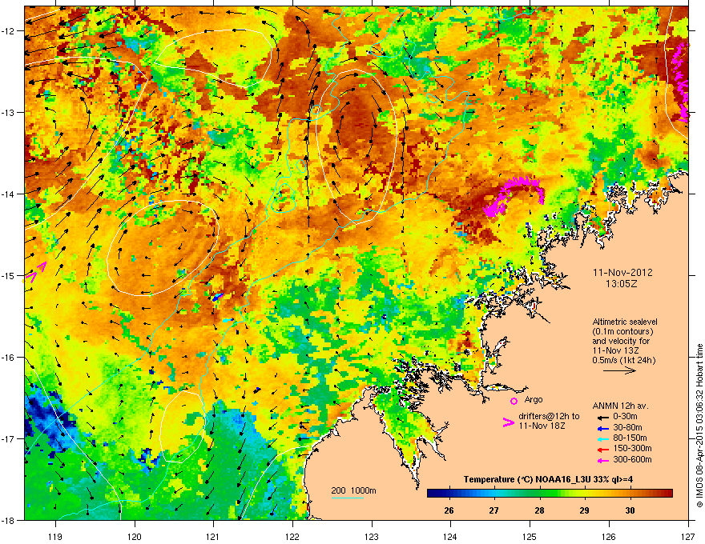Click longitude axis label 121

click(213, 536)
